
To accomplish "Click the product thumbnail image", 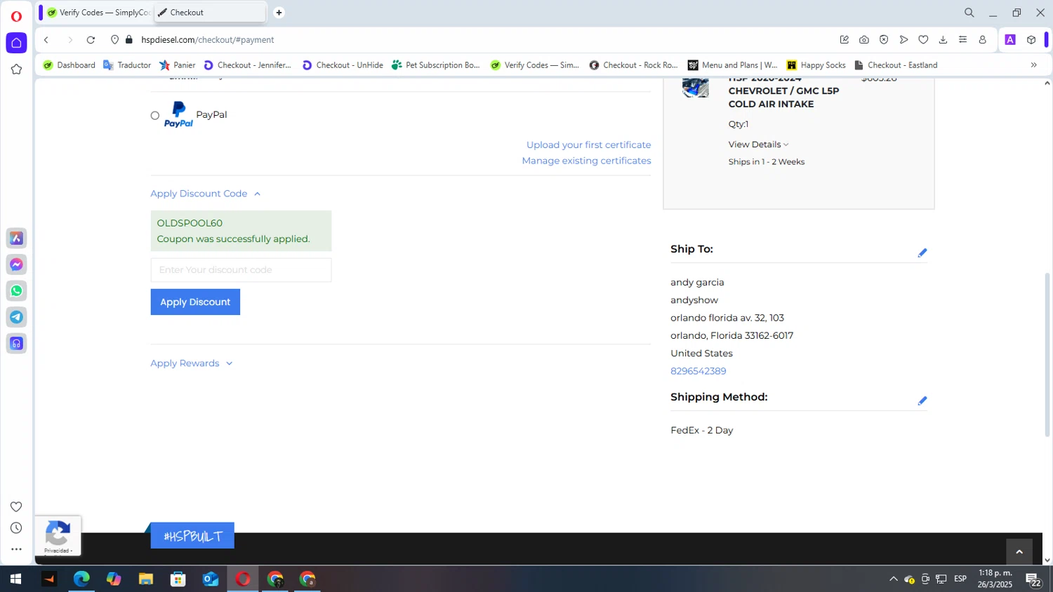I will [x=696, y=88].
